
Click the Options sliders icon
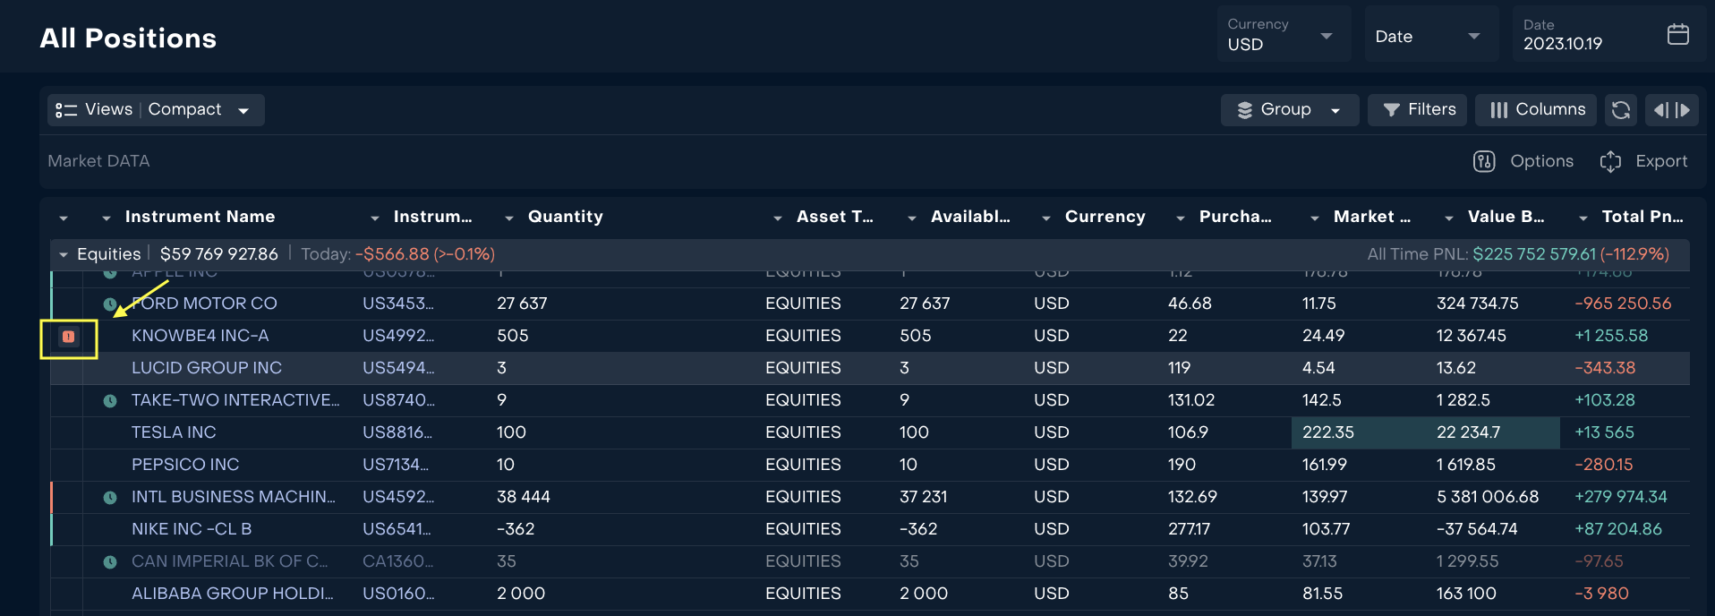coord(1484,161)
